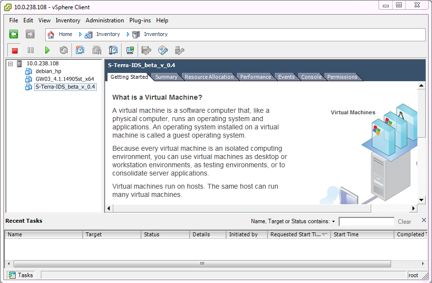Switch to the Resource Allocation tab

pyautogui.click(x=209, y=77)
